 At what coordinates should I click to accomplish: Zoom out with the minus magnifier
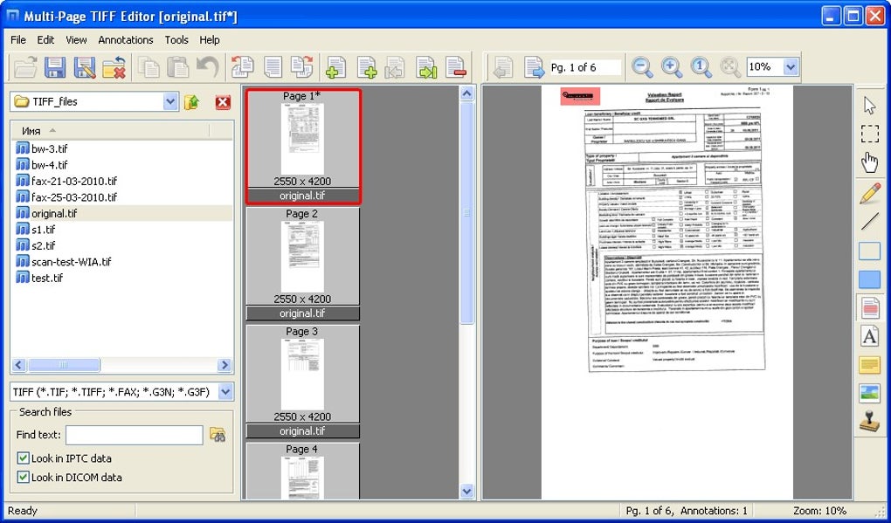(643, 67)
